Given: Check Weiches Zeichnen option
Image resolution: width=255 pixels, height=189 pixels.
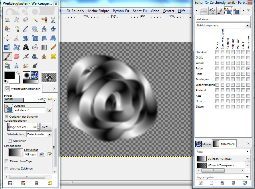Looking at the screenshot, I should click(x=7, y=168).
